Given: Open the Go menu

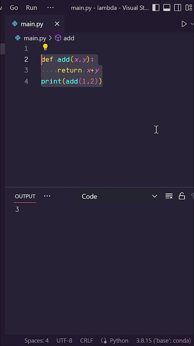Looking at the screenshot, I should click(x=14, y=8).
